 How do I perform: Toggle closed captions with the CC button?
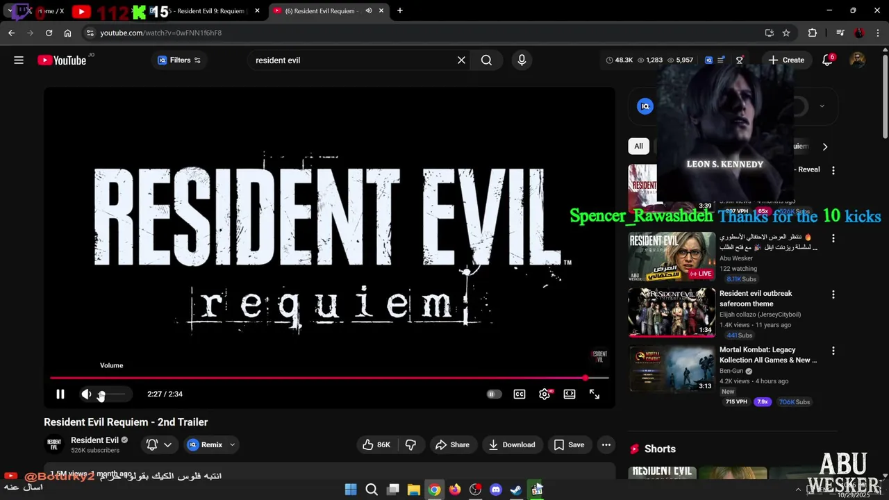(520, 394)
